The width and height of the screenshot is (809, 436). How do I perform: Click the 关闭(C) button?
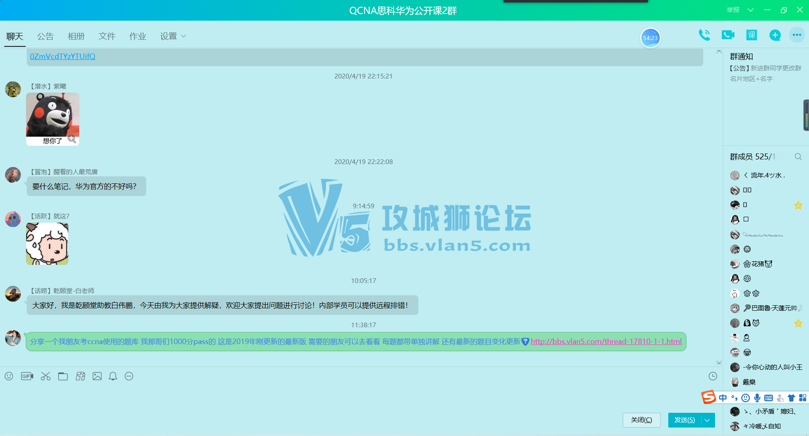pos(641,420)
